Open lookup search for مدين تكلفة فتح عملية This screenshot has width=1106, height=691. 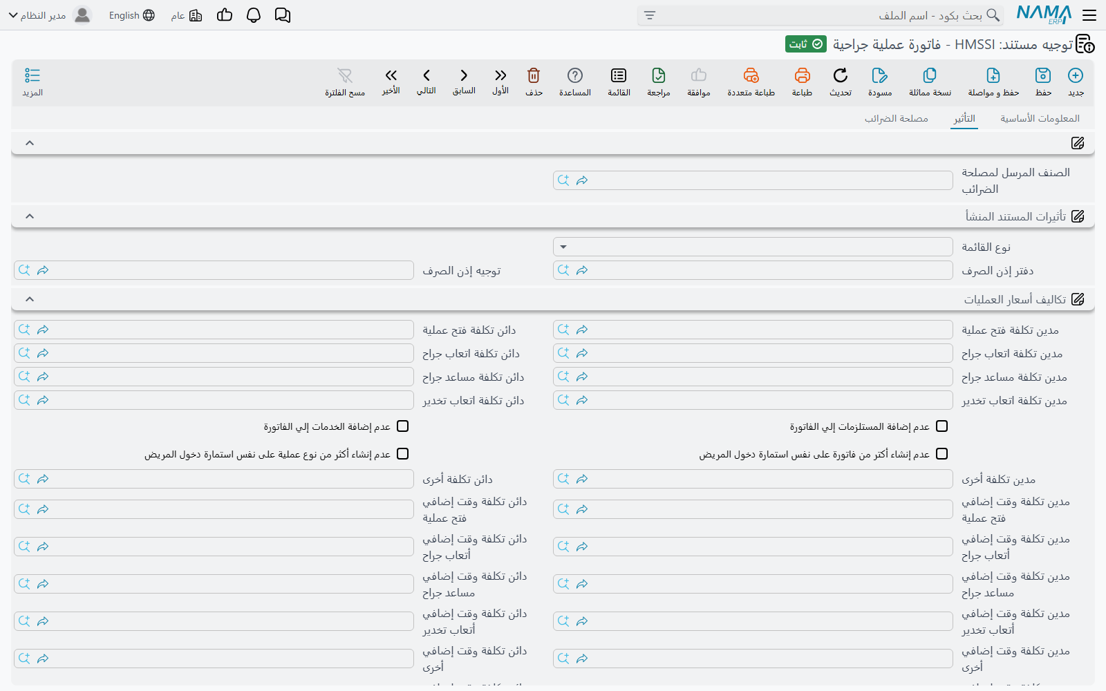(x=563, y=330)
